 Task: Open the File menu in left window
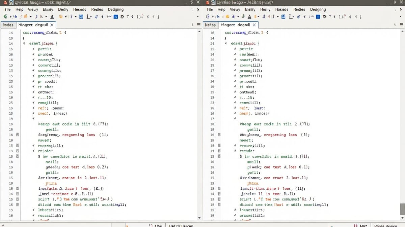[x=7, y=9]
